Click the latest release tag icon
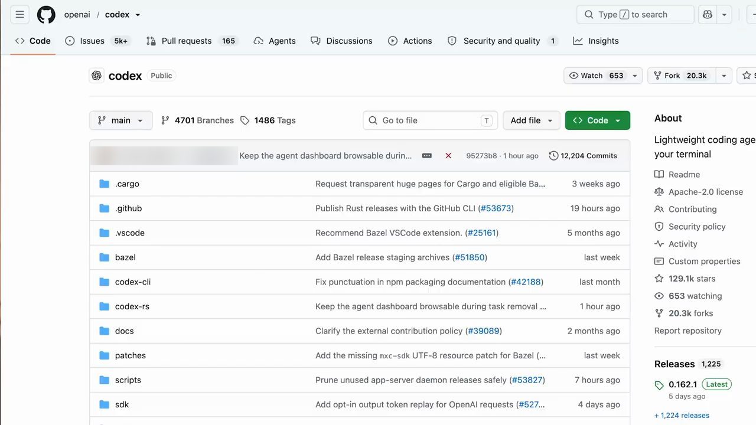 pos(659,385)
